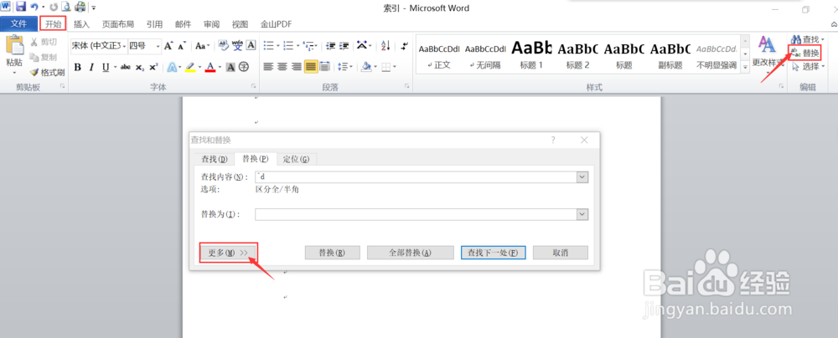The height and width of the screenshot is (338, 838).
Task: Open the Replace with (替换为) dropdown arrow
Action: click(582, 214)
